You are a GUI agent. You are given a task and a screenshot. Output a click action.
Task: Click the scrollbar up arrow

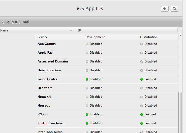[x=180, y=35]
